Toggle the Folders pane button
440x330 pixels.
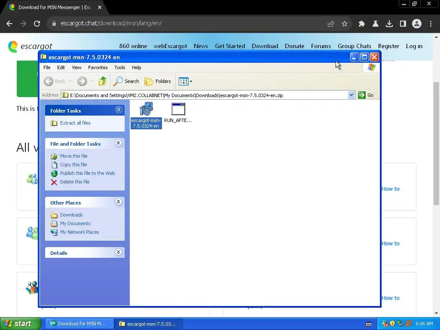coord(158,81)
